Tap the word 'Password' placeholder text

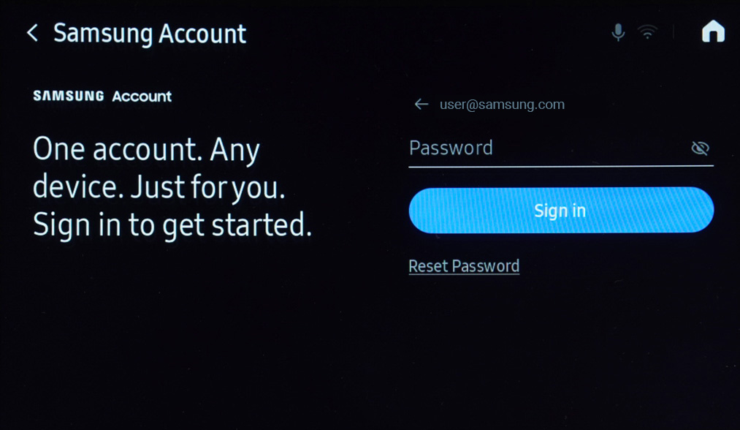point(451,148)
